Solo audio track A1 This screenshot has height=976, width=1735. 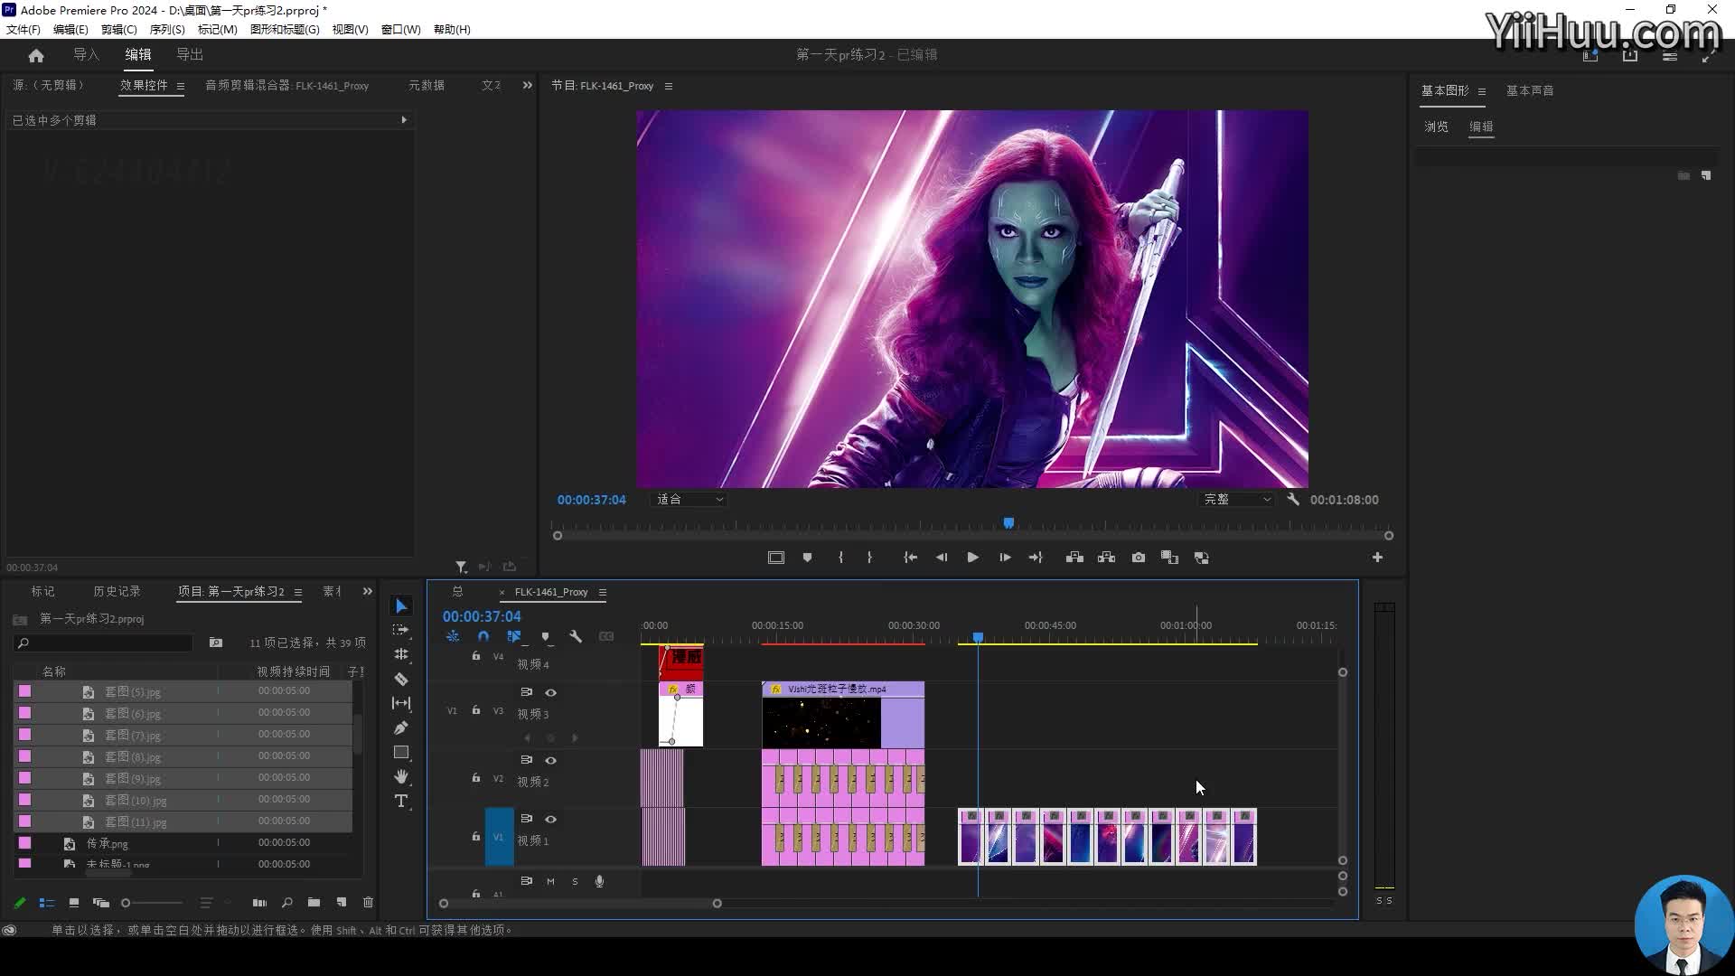pos(575,881)
